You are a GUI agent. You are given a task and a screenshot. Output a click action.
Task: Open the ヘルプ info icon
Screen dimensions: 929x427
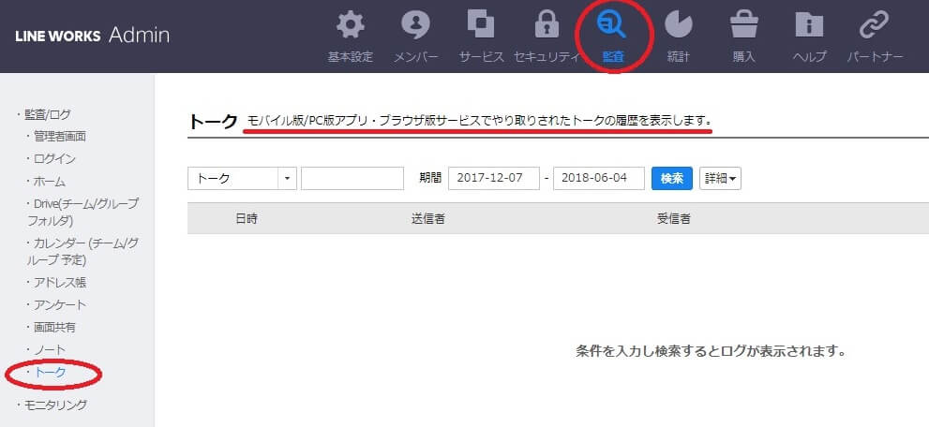(x=809, y=25)
